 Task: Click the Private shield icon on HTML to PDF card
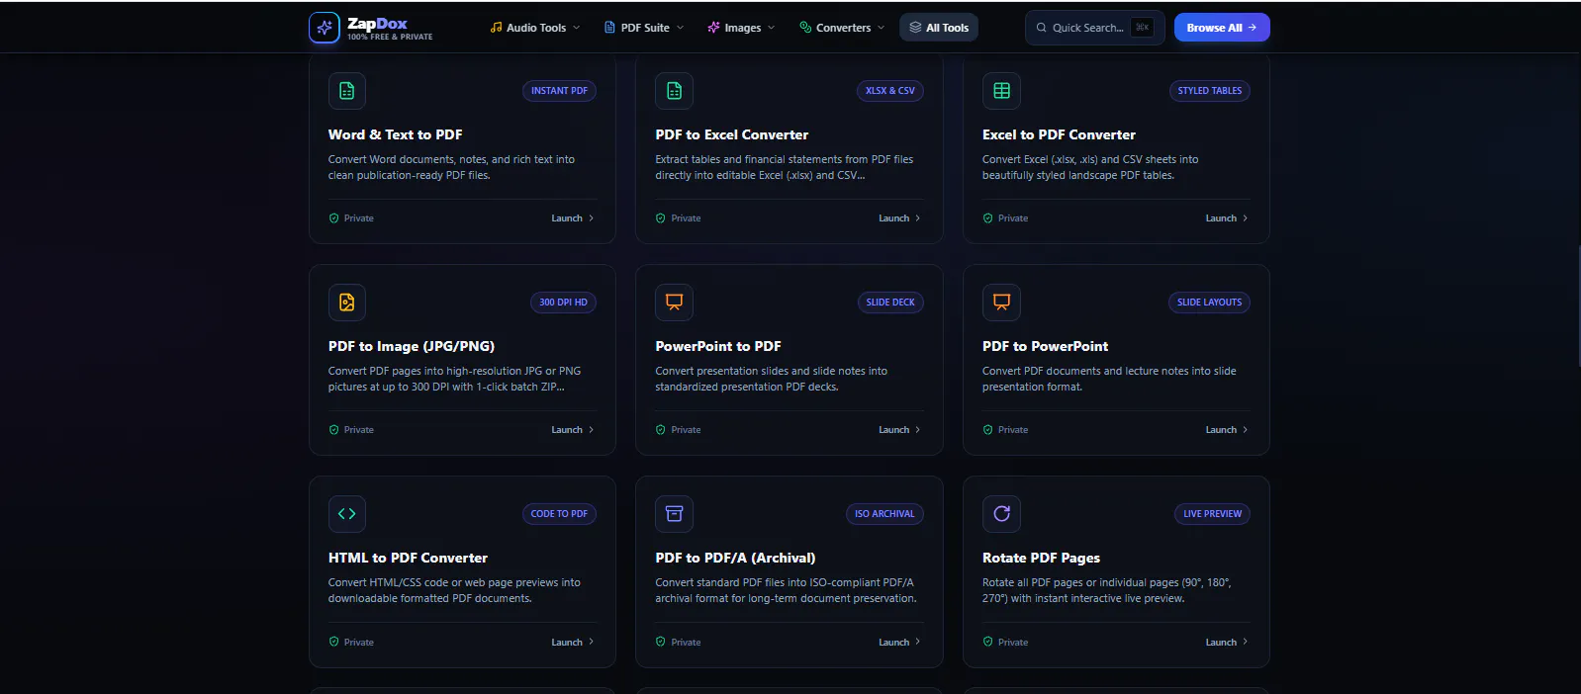pos(333,642)
